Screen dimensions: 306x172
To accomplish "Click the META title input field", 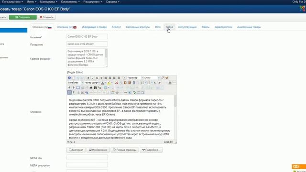I will pyautogui.click(x=87, y=157).
